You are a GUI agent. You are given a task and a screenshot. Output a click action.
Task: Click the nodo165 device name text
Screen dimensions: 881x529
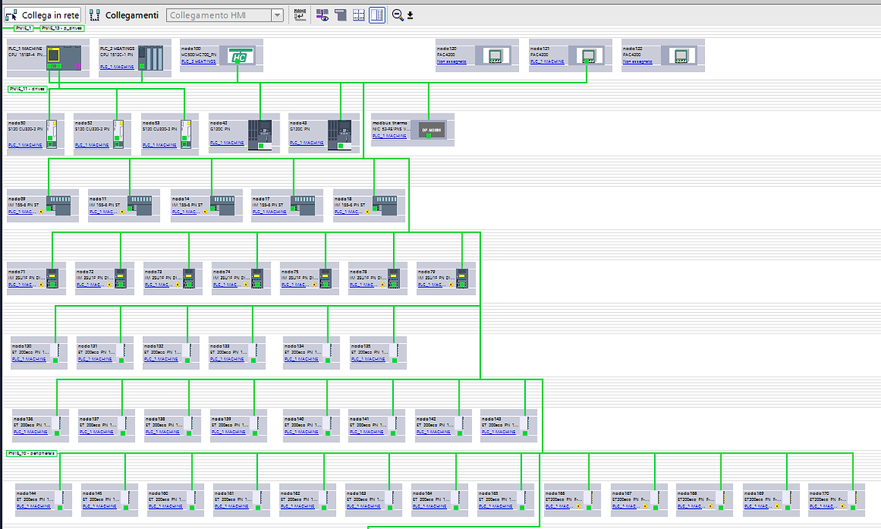coord(489,493)
